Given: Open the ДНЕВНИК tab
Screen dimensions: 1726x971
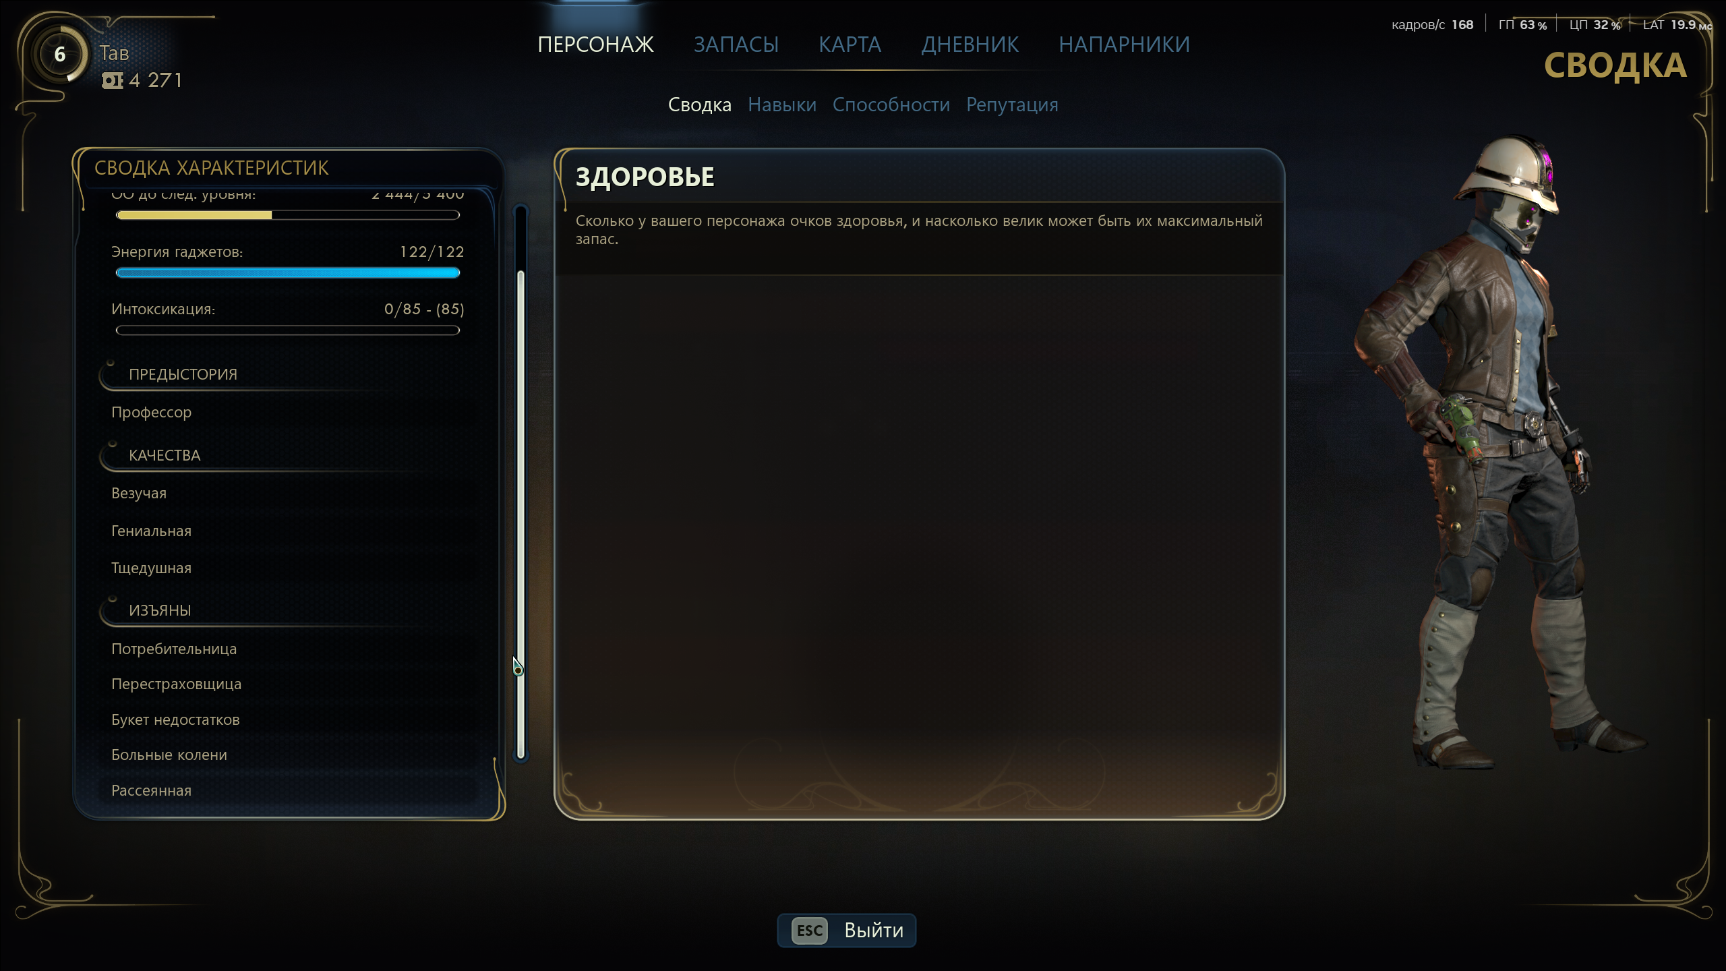Looking at the screenshot, I should (970, 45).
